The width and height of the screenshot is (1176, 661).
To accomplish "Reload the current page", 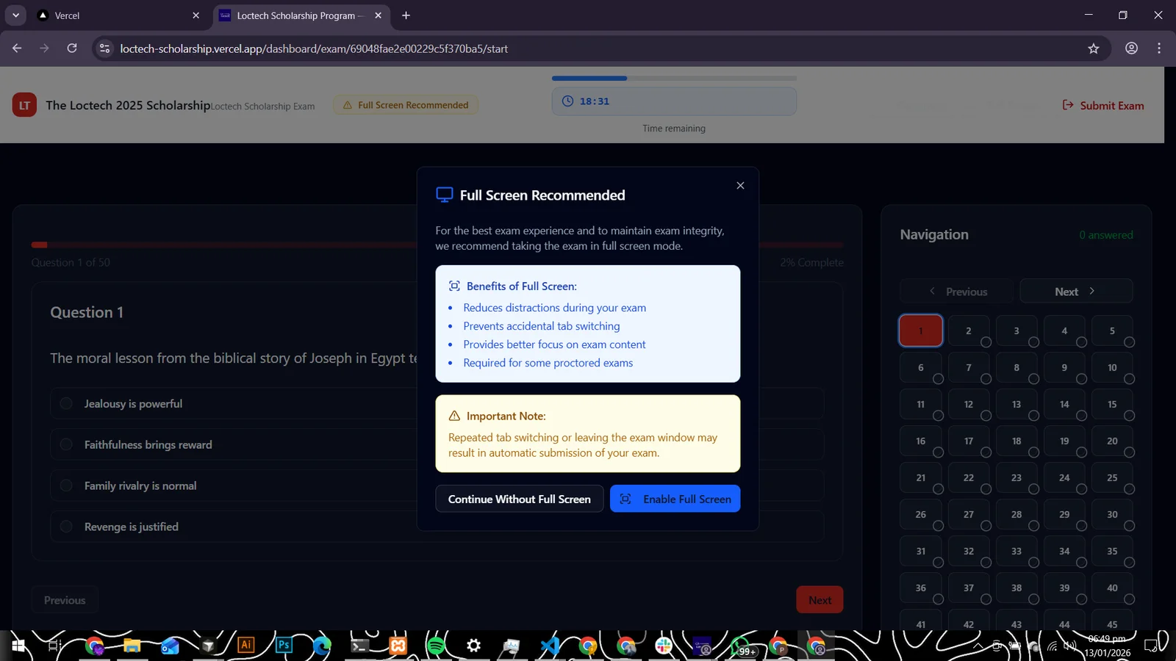I will (x=72, y=48).
